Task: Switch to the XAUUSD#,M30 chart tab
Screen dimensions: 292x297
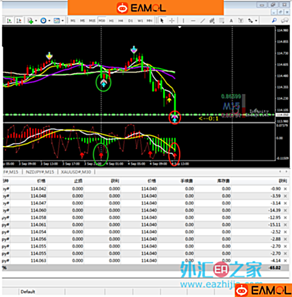Action: click(76, 172)
